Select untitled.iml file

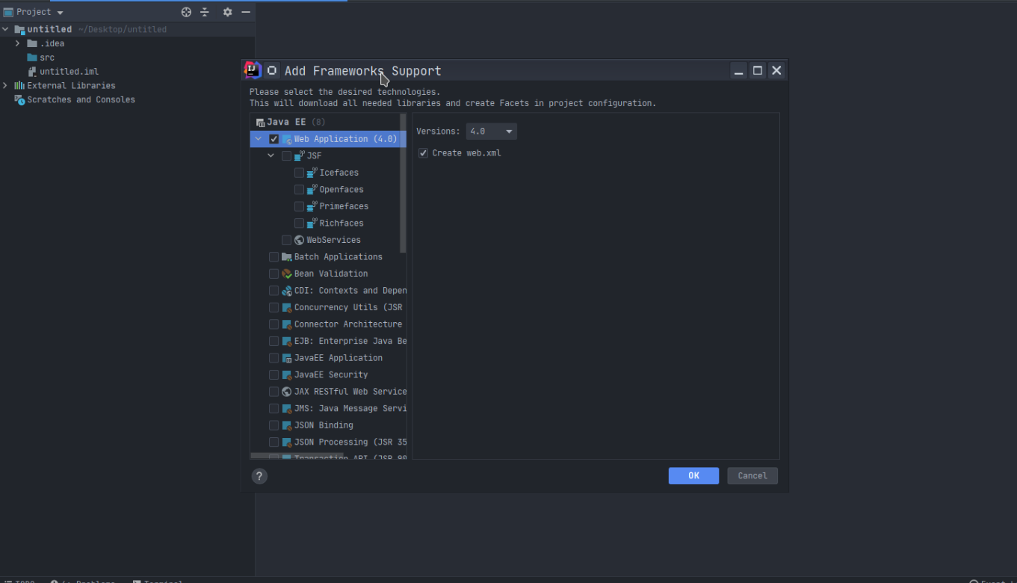coord(69,72)
